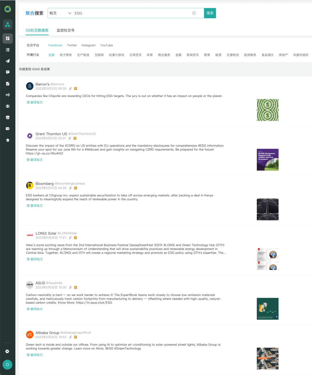The height and width of the screenshot is (375, 312).
Task: Filter by Twitter platform
Action: coord(72,45)
